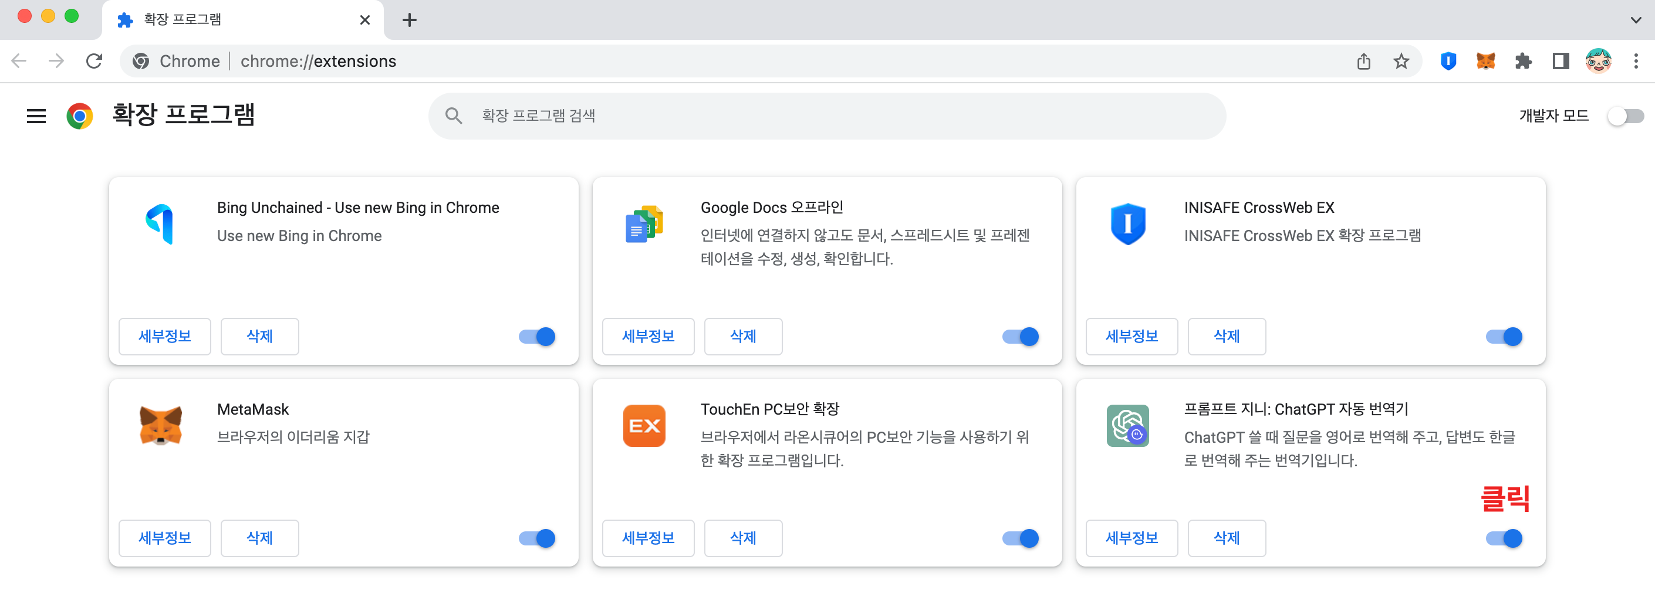Open 세부정보 for MetaMask
The image size is (1655, 590).
tap(165, 538)
